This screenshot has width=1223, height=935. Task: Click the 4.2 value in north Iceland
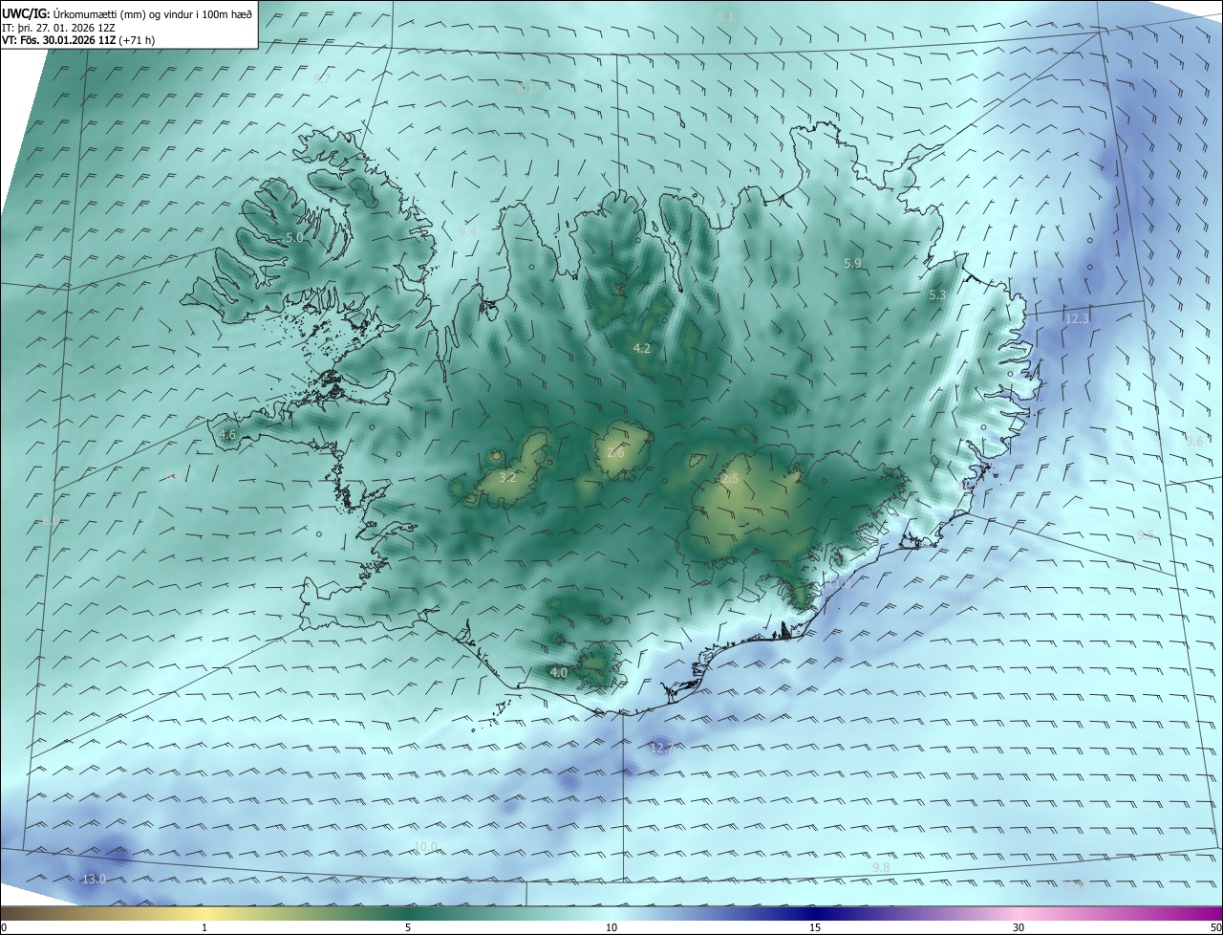[642, 349]
